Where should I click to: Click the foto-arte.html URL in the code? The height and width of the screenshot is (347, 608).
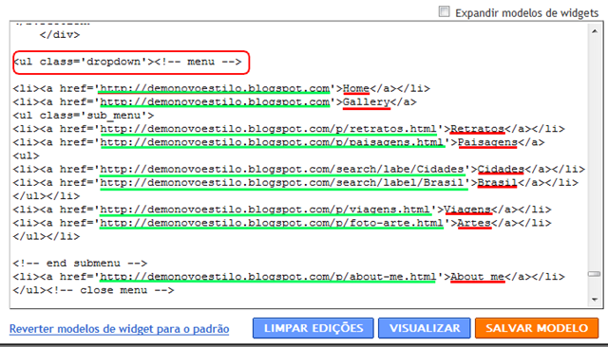click(272, 223)
